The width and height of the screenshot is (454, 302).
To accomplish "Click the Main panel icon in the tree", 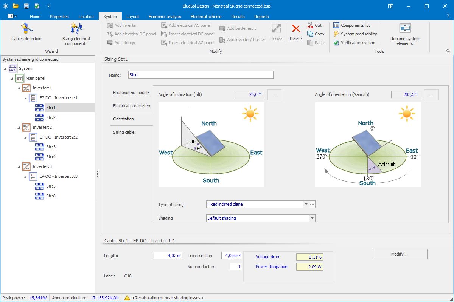I will 19,78.
